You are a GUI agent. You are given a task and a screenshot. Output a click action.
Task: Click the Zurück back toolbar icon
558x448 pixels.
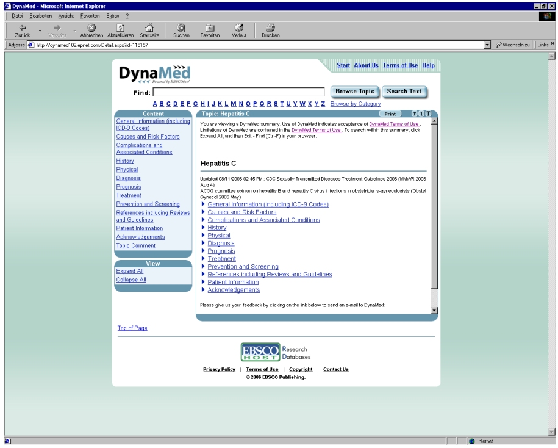pos(23,28)
